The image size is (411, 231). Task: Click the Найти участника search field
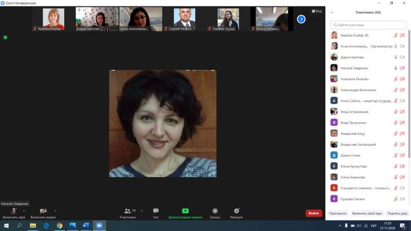pos(368,25)
